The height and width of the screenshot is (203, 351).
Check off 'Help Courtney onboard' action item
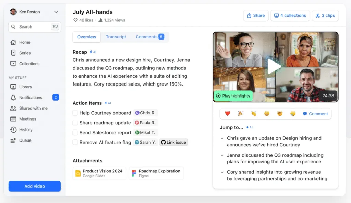74,113
